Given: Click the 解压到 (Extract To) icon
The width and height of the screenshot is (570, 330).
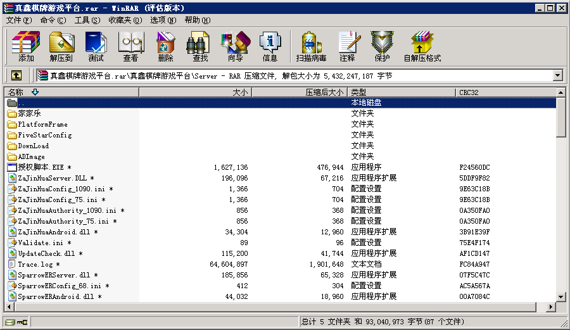Looking at the screenshot, I should click(x=61, y=46).
